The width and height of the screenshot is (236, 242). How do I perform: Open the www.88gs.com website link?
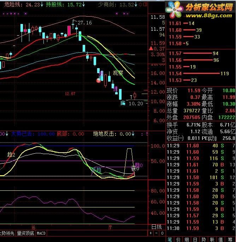coord(209,16)
